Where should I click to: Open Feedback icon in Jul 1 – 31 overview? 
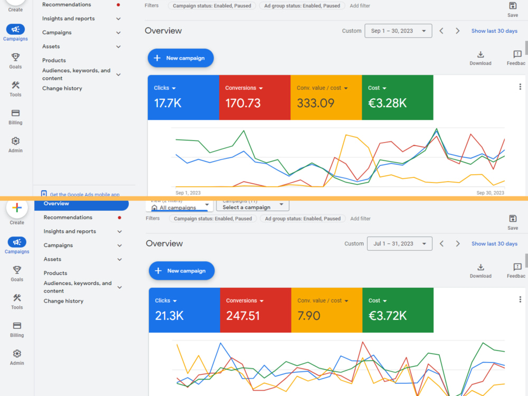[517, 267]
